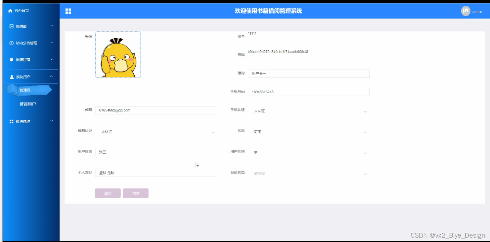490x242 pixels.
Task: Click the 个人喜好 input field
Action: (156, 173)
